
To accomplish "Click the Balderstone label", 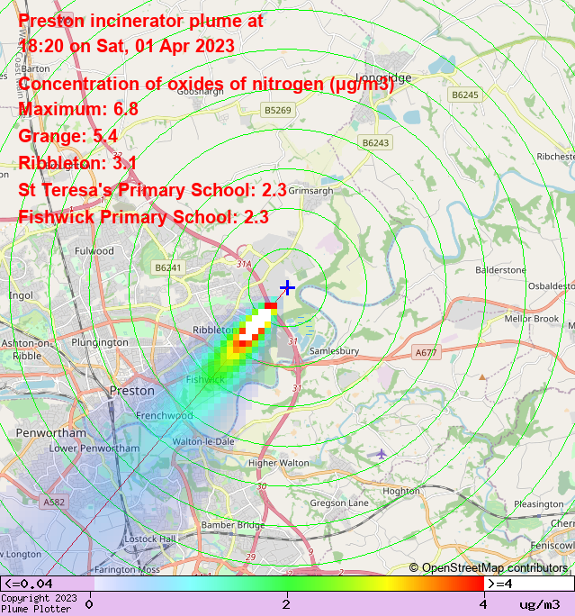I will 501,270.
